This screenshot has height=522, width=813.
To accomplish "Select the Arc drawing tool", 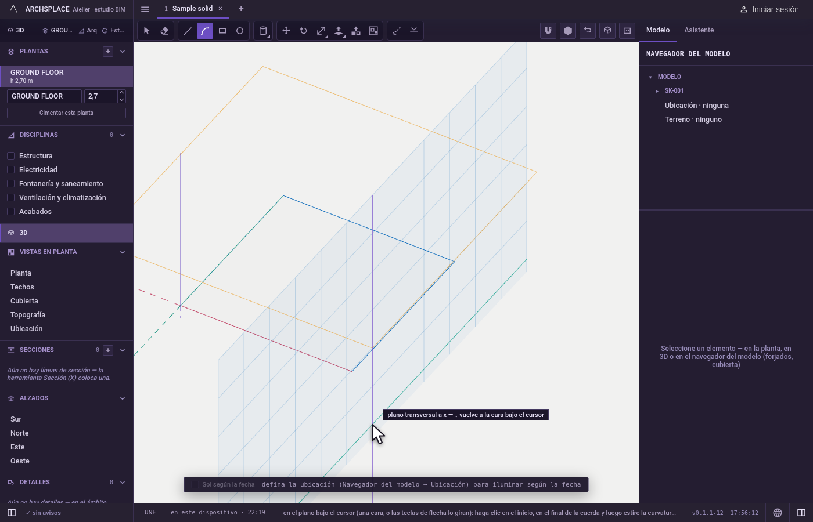I will pyautogui.click(x=205, y=31).
